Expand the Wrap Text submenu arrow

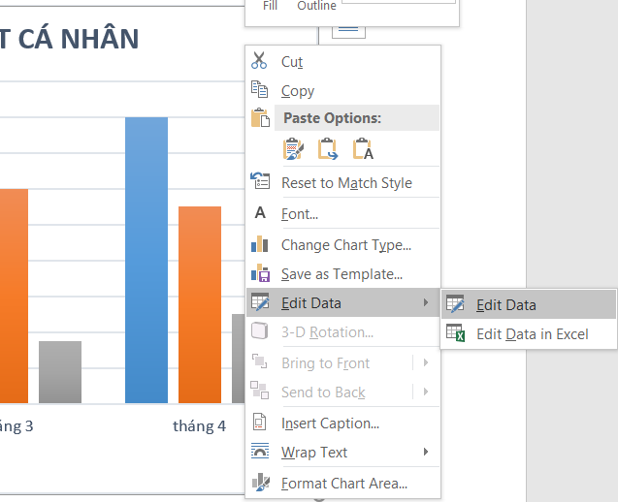(x=426, y=452)
